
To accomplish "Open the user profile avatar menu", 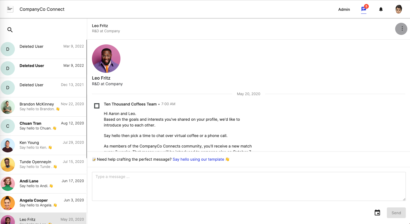I will tap(399, 9).
